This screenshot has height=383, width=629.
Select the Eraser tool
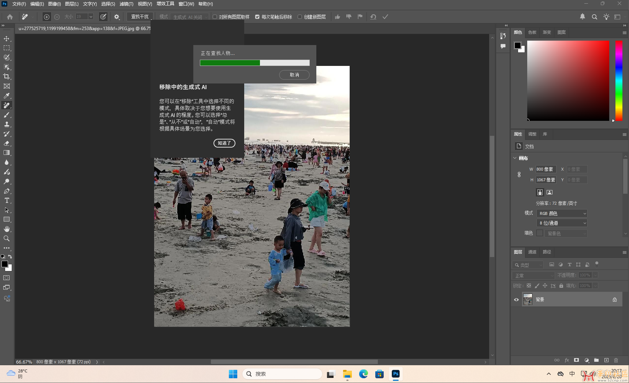(7, 143)
